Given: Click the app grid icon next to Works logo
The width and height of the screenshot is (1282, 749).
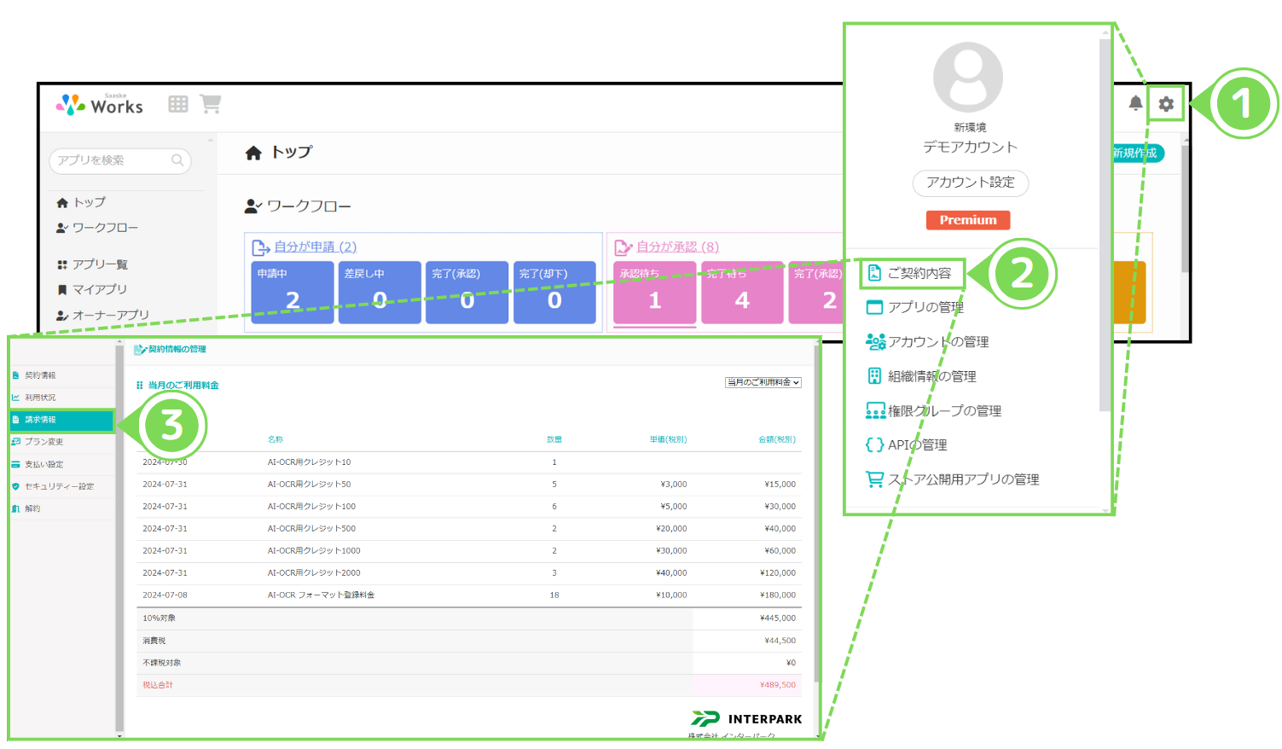Looking at the screenshot, I should [x=177, y=103].
